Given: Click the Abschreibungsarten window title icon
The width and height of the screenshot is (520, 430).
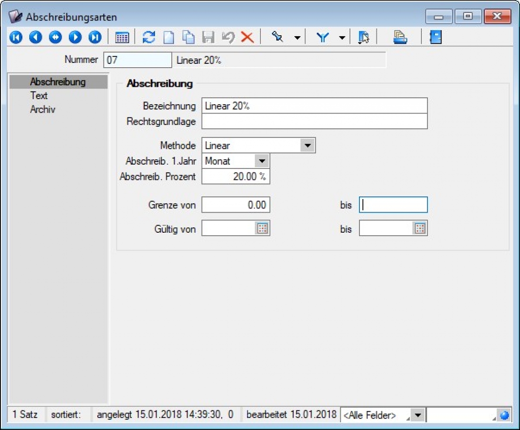Looking at the screenshot, I should 15,16.
